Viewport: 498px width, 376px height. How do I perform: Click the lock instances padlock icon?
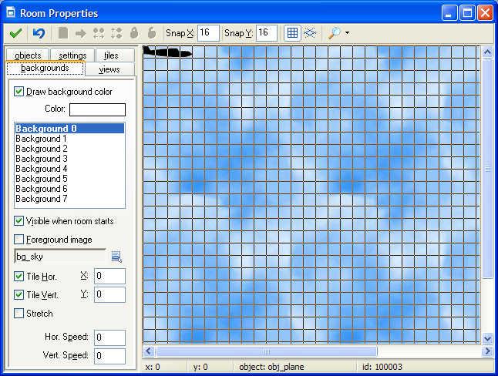[134, 33]
